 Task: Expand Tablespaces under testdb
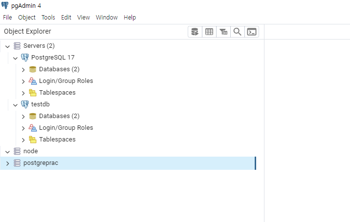tap(23, 140)
